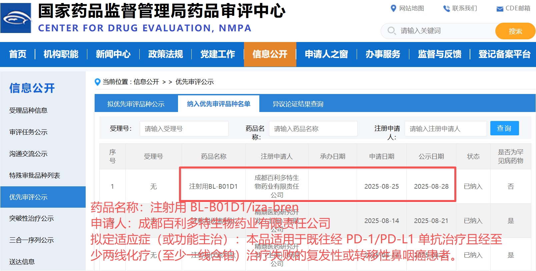Open 监督与反馈 navigation item
The height and width of the screenshot is (271, 536).
point(440,54)
